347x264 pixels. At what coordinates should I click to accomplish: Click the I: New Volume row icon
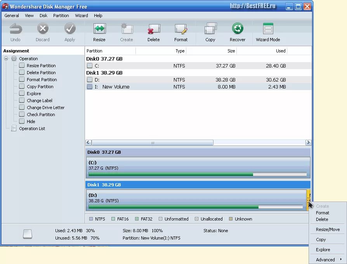(90, 87)
